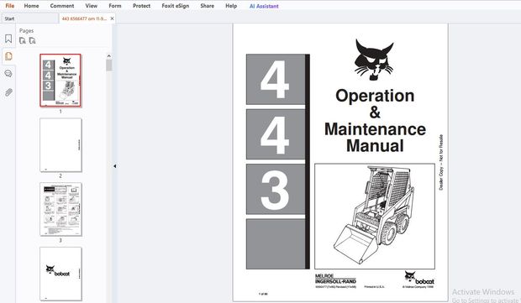Click the 'Maintenance' title text on the page
Screen dimensions: 521x303
(x=375, y=129)
